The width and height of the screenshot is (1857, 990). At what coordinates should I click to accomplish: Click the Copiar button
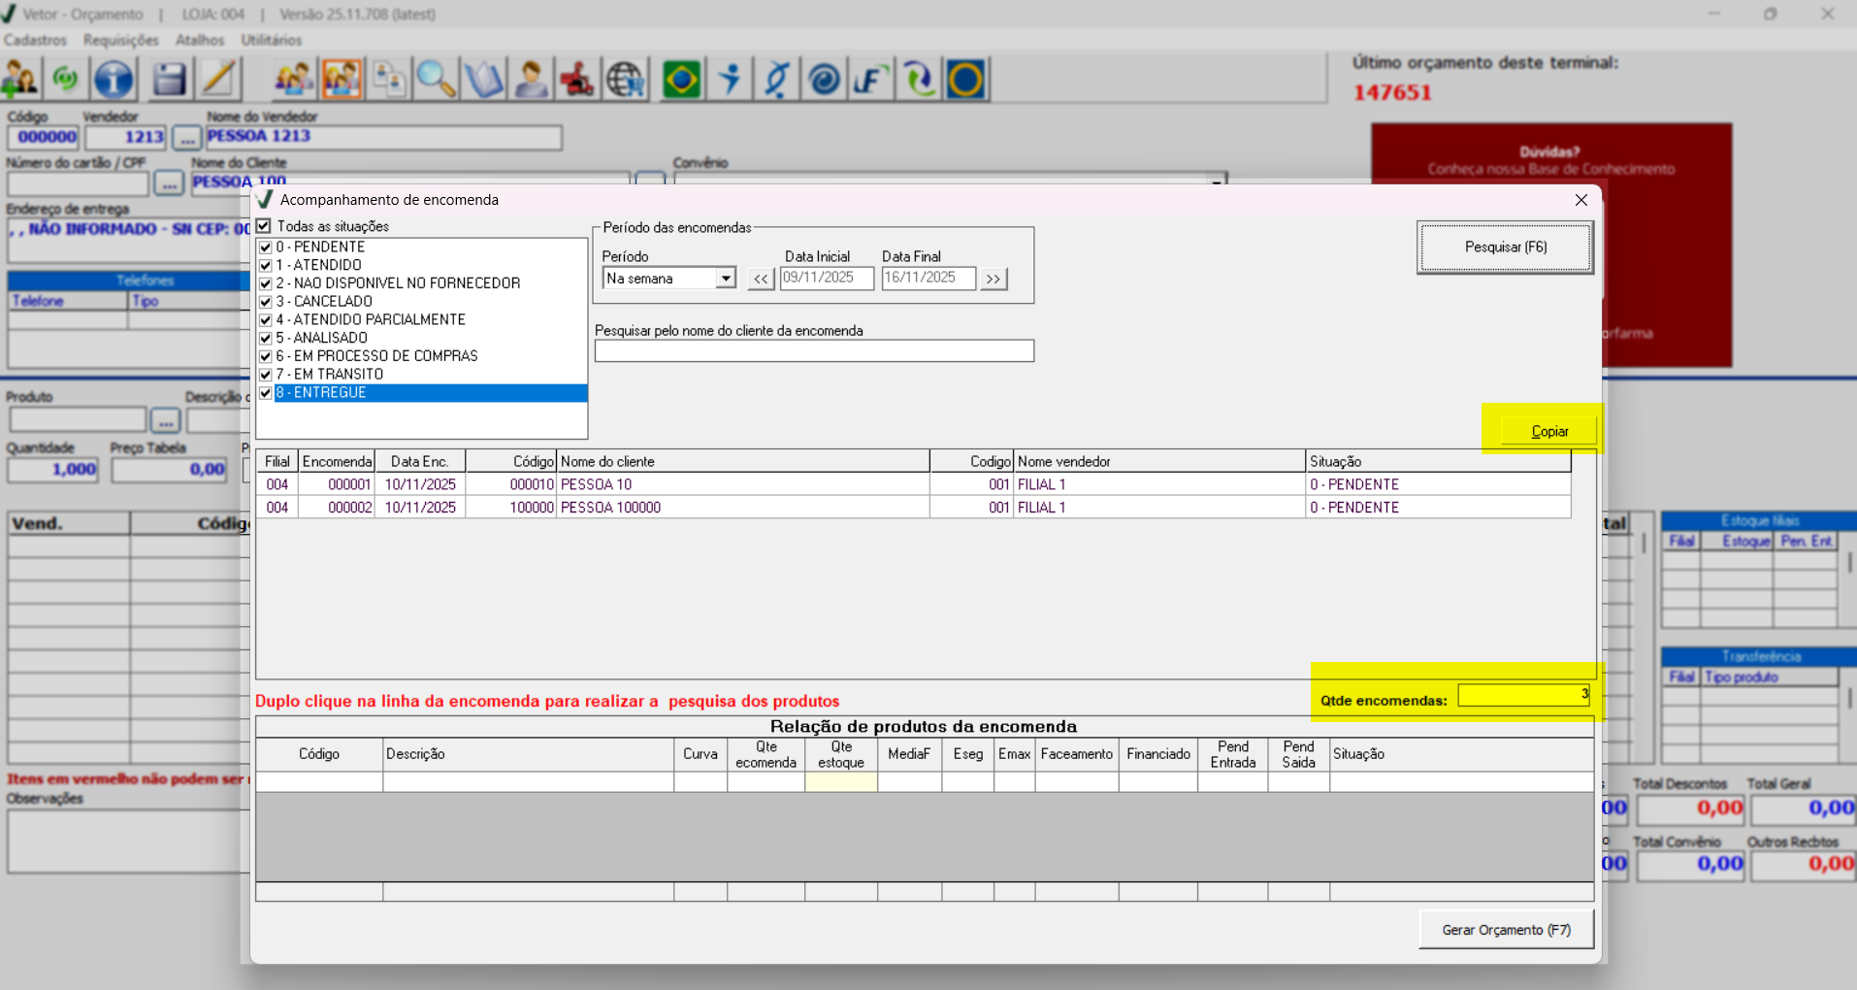coord(1548,431)
